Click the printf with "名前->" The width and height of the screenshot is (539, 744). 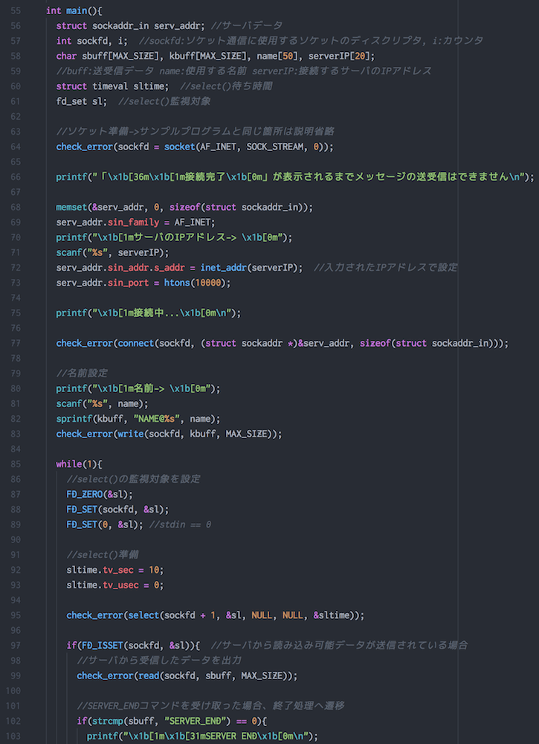[x=138, y=388]
